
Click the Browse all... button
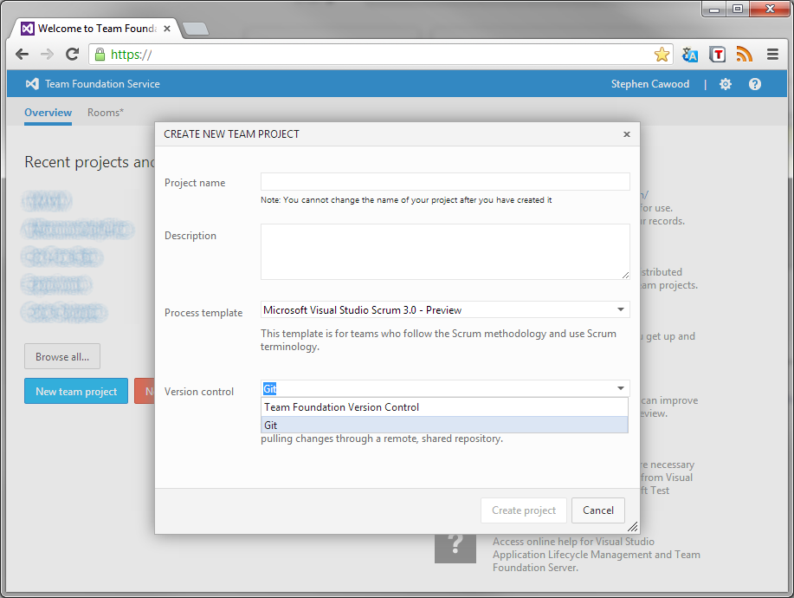pos(62,357)
